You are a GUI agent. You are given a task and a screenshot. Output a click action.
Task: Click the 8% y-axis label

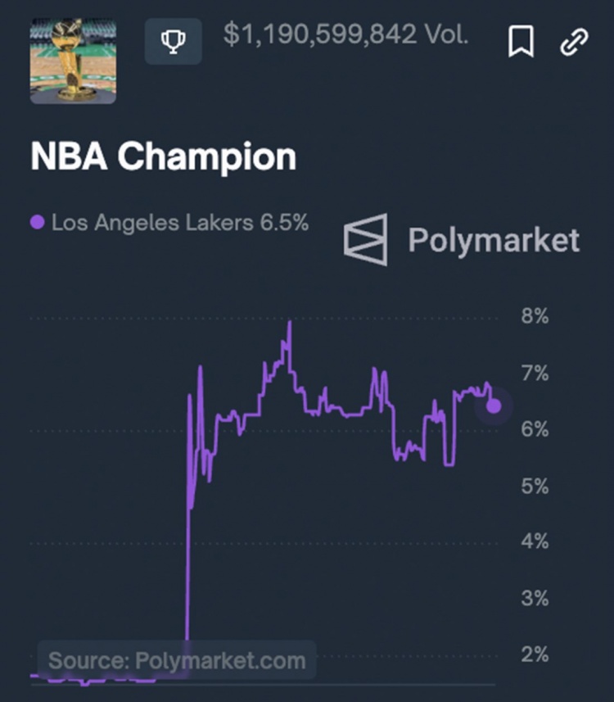[x=535, y=317]
